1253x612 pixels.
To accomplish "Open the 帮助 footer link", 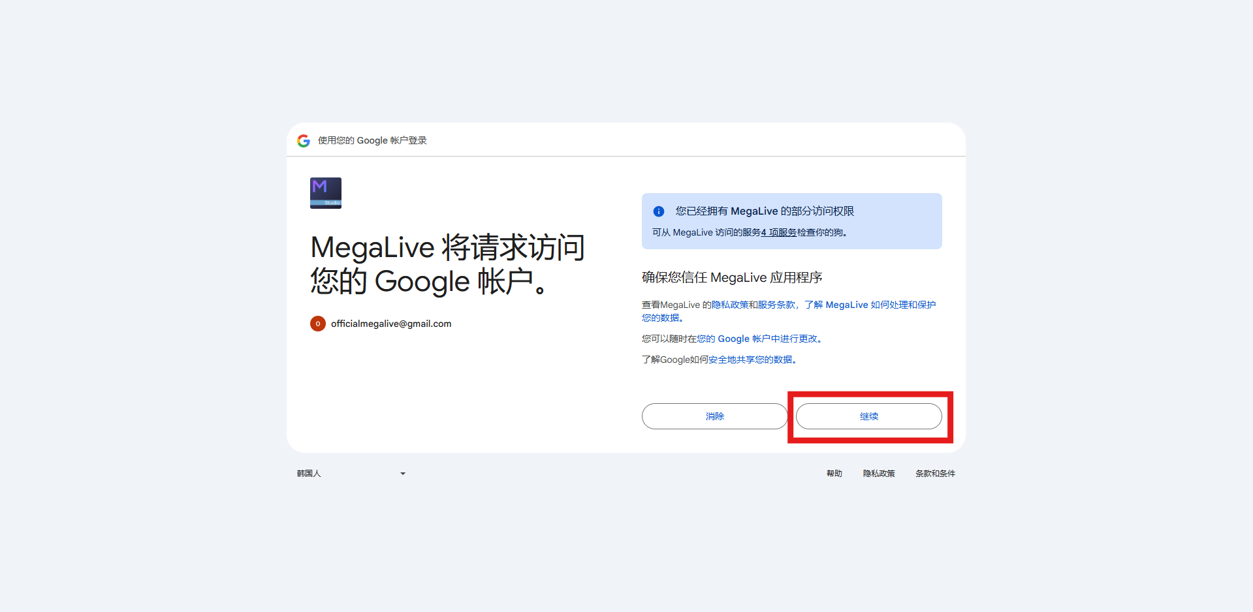I will (834, 474).
